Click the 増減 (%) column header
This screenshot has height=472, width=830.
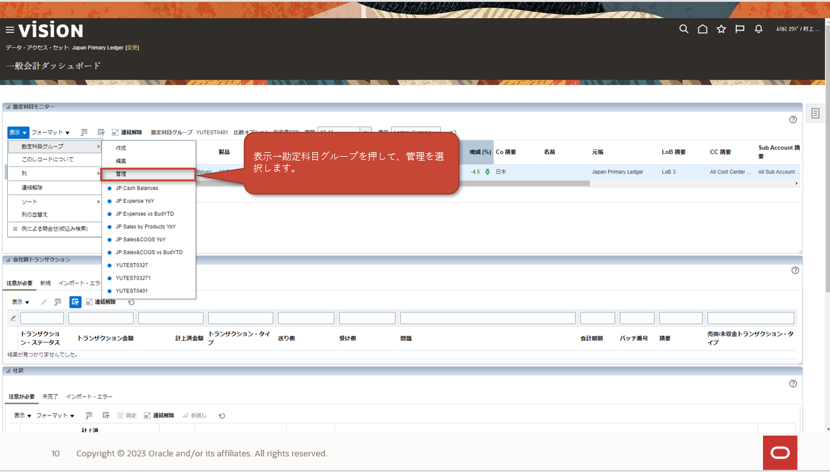coord(480,151)
